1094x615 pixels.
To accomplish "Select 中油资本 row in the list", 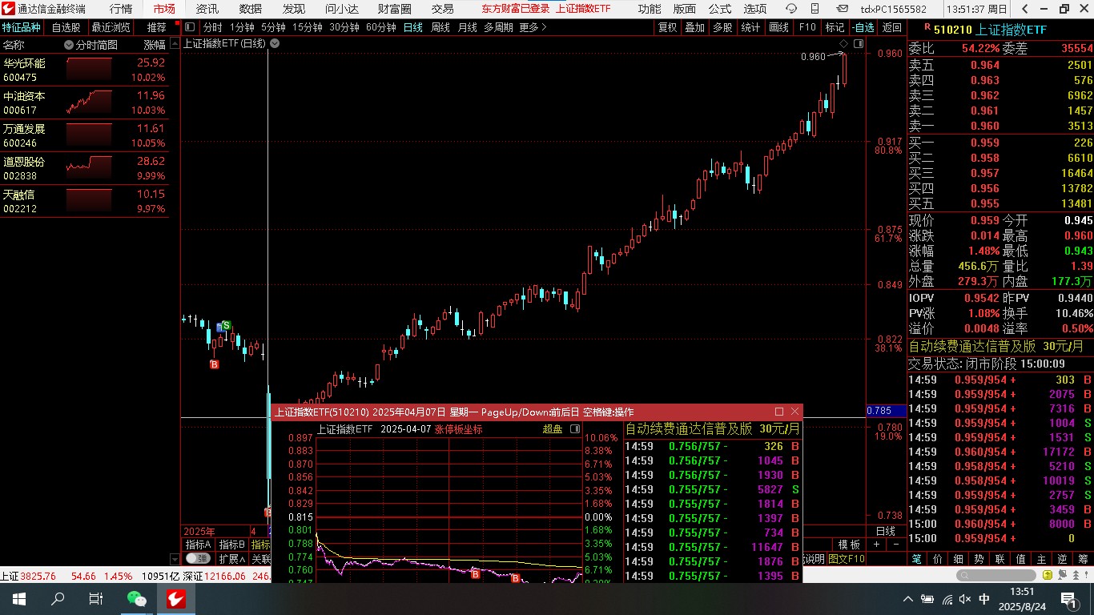I will pyautogui.click(x=84, y=103).
